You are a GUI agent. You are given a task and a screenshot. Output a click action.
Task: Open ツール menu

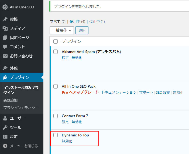click(x=16, y=127)
